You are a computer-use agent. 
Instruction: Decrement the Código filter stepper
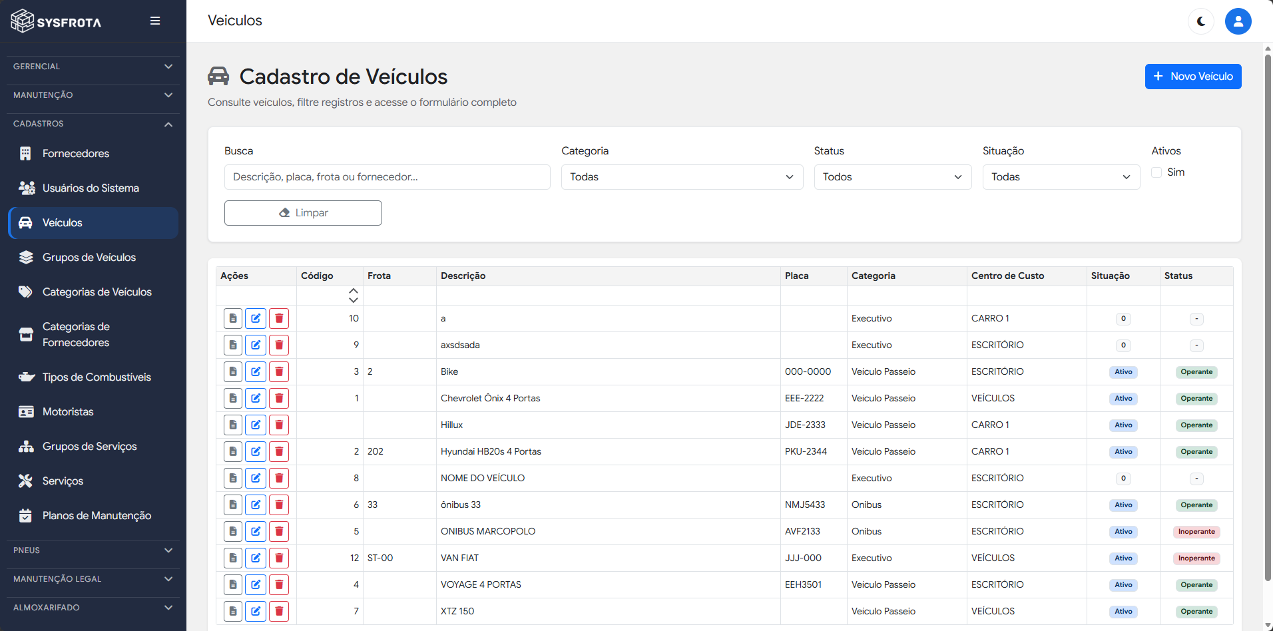pos(354,300)
